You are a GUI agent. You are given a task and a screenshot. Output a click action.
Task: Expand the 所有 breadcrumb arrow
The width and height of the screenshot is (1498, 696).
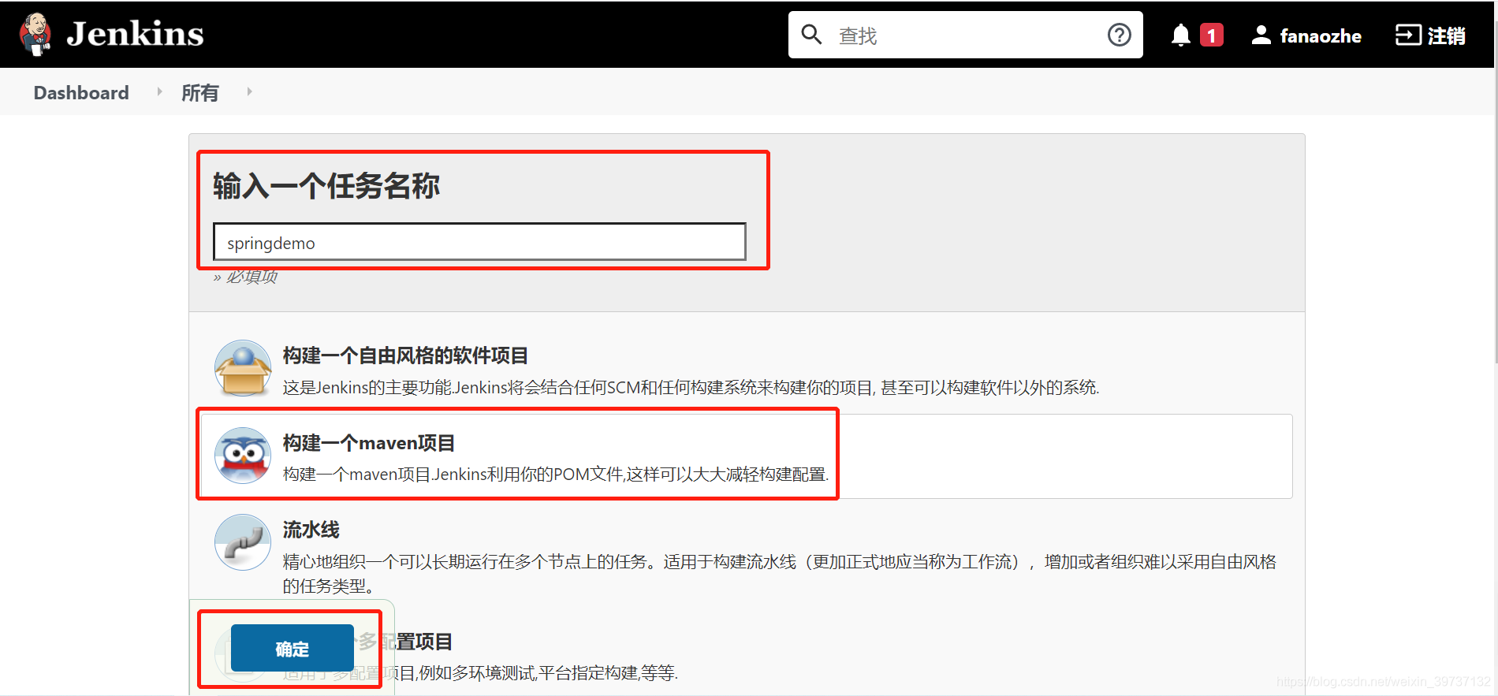(x=249, y=92)
